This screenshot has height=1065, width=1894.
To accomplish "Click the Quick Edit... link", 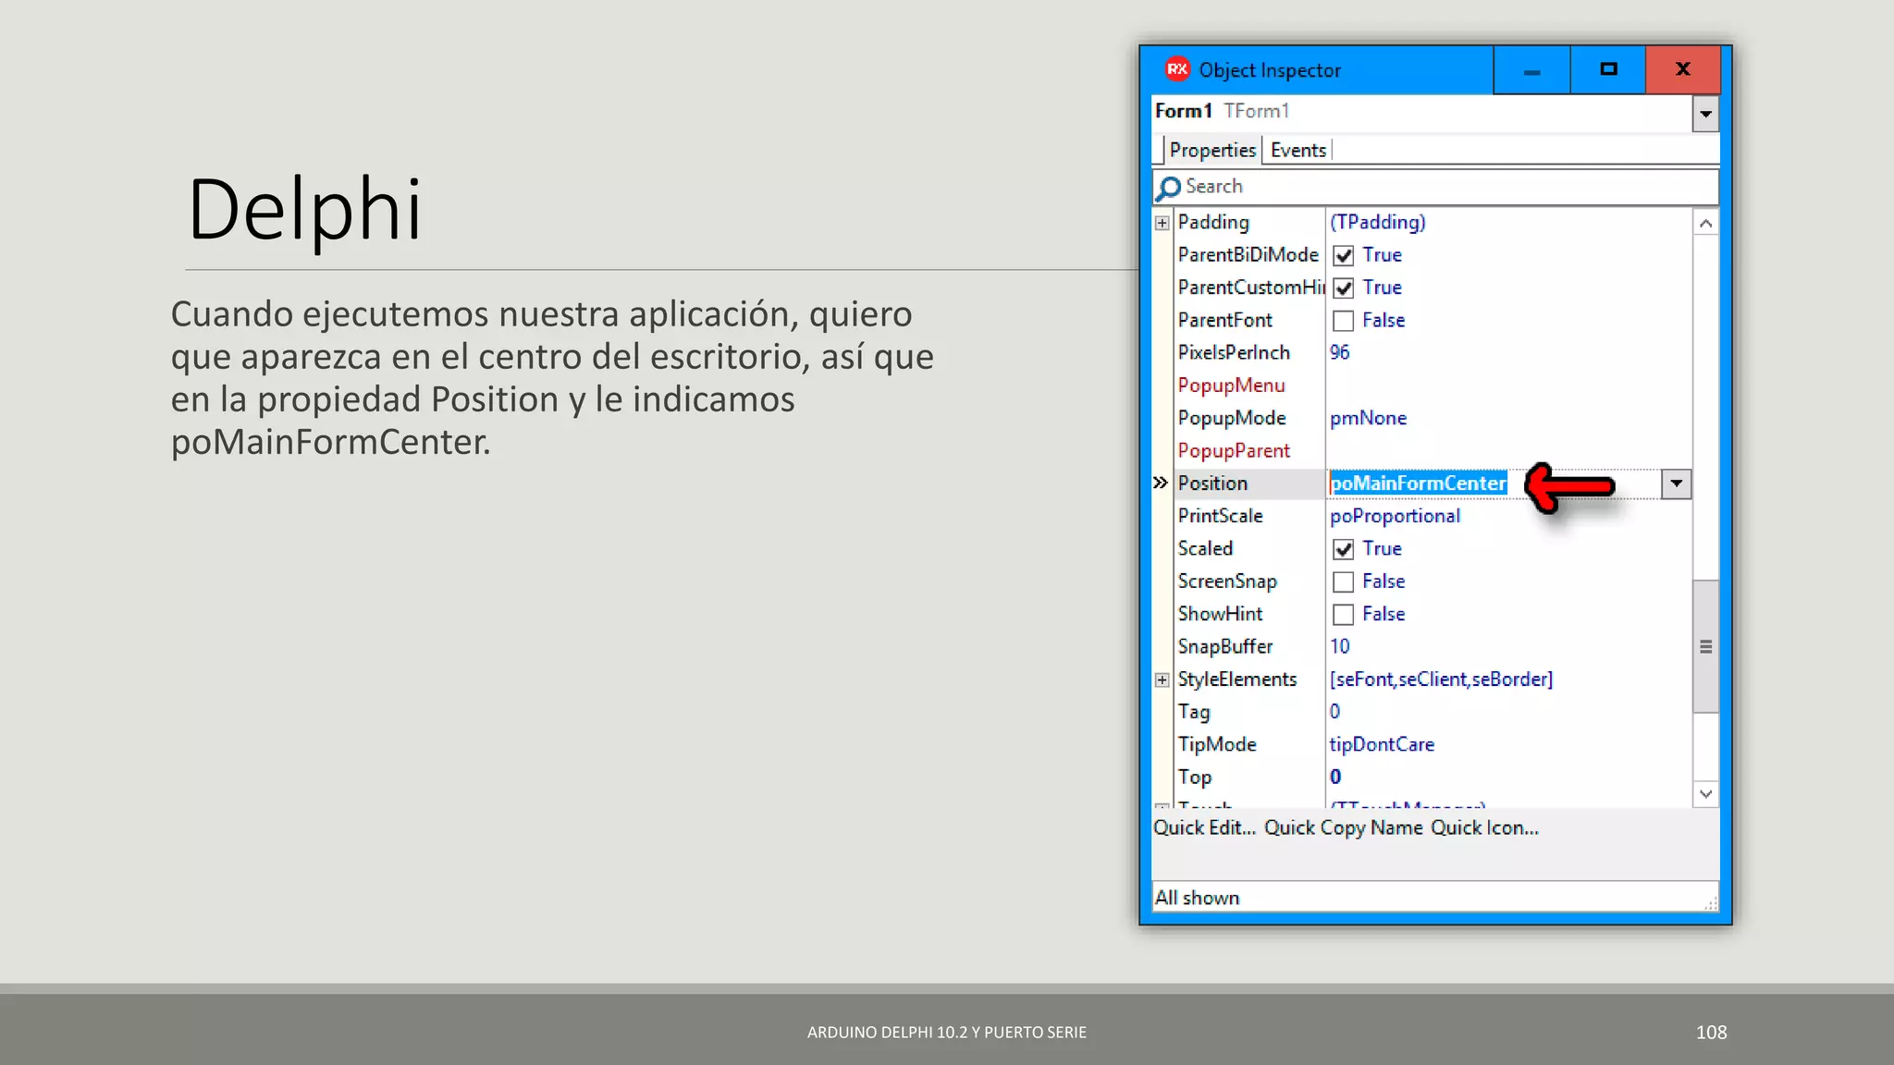I will [x=1204, y=828].
